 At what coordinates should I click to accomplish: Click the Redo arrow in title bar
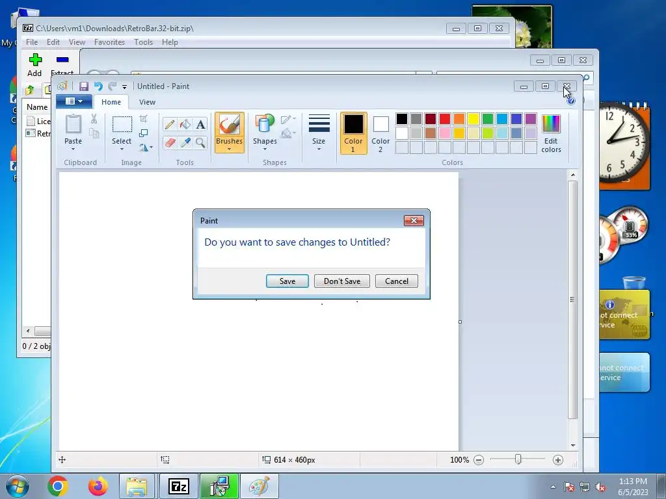[112, 86]
